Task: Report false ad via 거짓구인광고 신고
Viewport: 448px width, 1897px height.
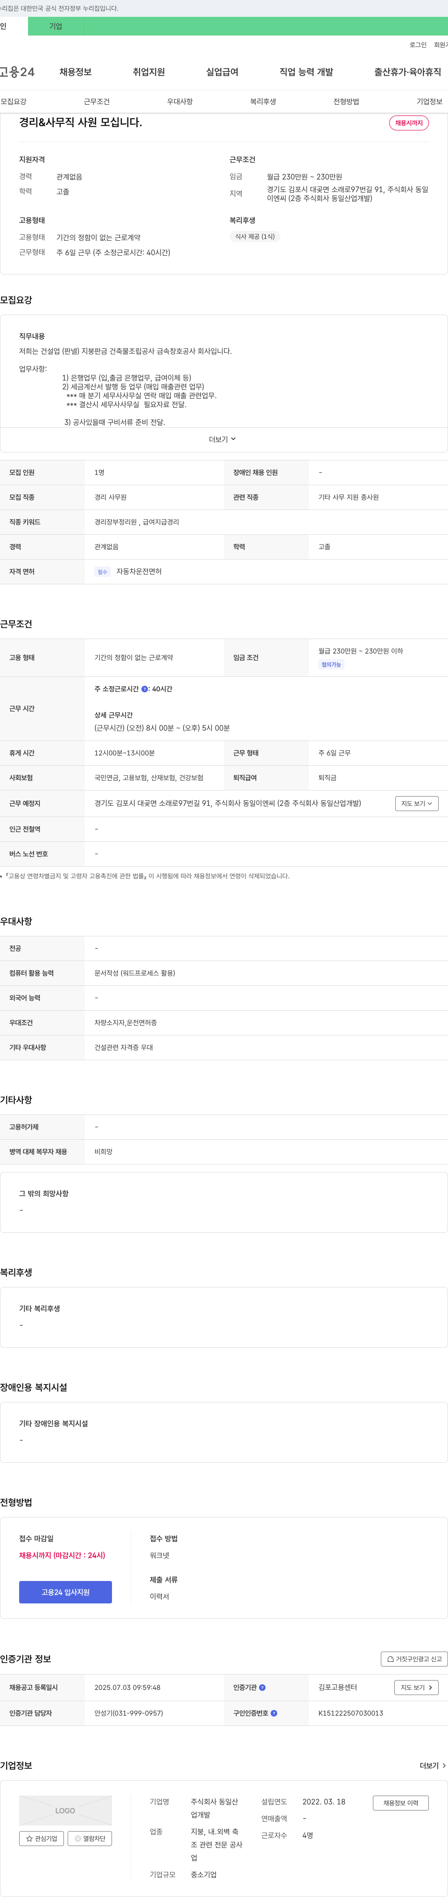Action: 414,1659
